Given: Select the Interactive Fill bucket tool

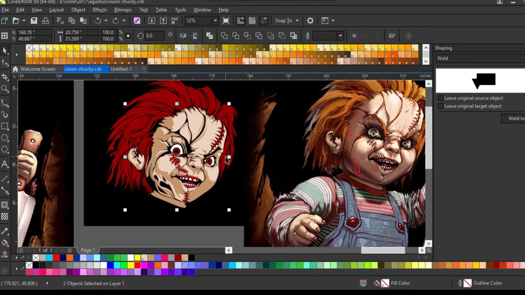Looking at the screenshot, I should pos(5,243).
